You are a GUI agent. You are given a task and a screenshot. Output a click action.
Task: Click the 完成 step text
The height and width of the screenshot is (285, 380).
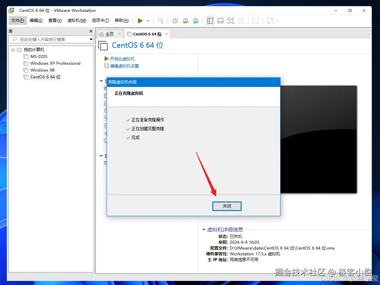pos(136,138)
